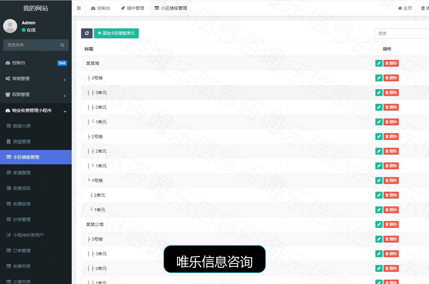Click the 常规管理 gears icon in sidebar
Screen dimensions: 429x284
coord(8,79)
